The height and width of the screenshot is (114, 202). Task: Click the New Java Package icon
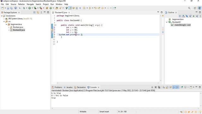47,8
